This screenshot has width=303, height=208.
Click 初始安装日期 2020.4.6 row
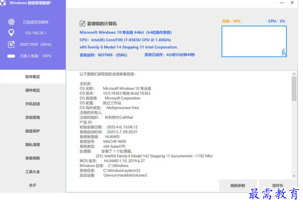click(109, 127)
